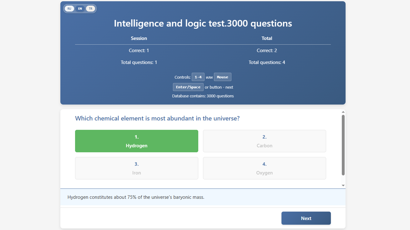The image size is (410, 230).
Task: Click the Enter/Space key badge
Action: coord(188,87)
